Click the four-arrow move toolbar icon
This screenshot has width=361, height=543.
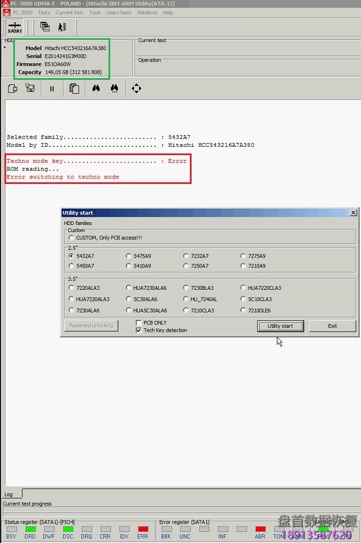point(136,88)
